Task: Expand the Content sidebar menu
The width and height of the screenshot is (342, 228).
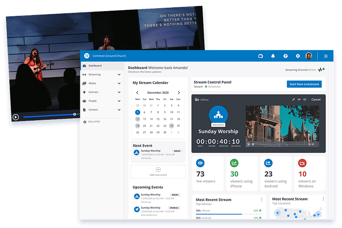Action: coord(119,110)
